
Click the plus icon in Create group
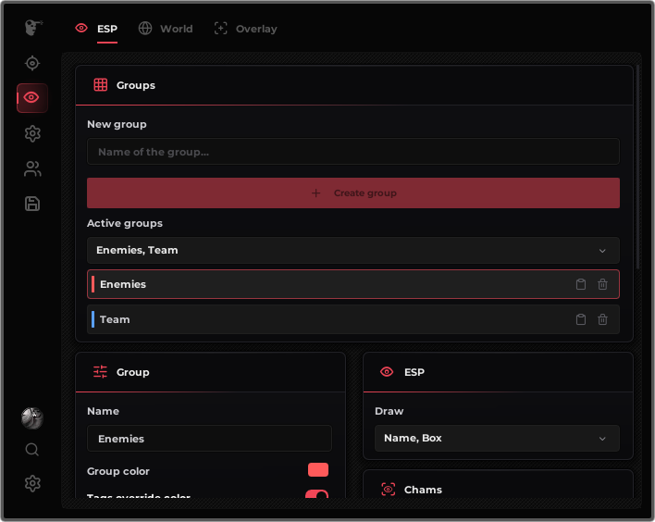(x=316, y=193)
